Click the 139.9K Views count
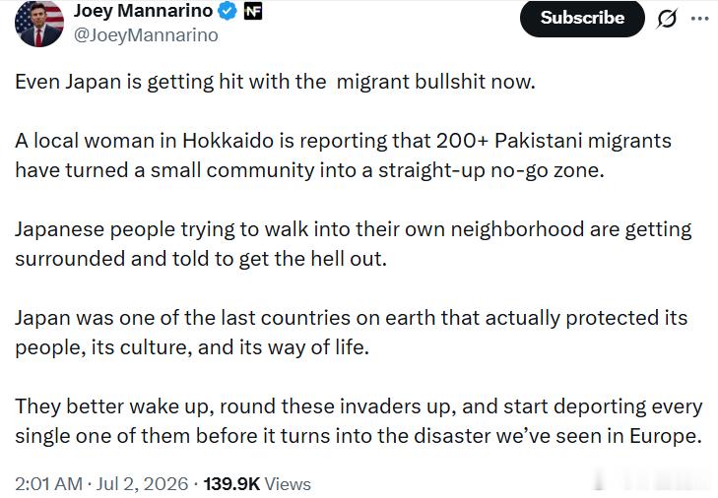 coord(257,484)
